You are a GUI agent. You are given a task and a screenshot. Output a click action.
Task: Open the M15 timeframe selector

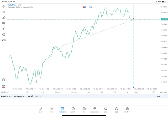click(4, 40)
